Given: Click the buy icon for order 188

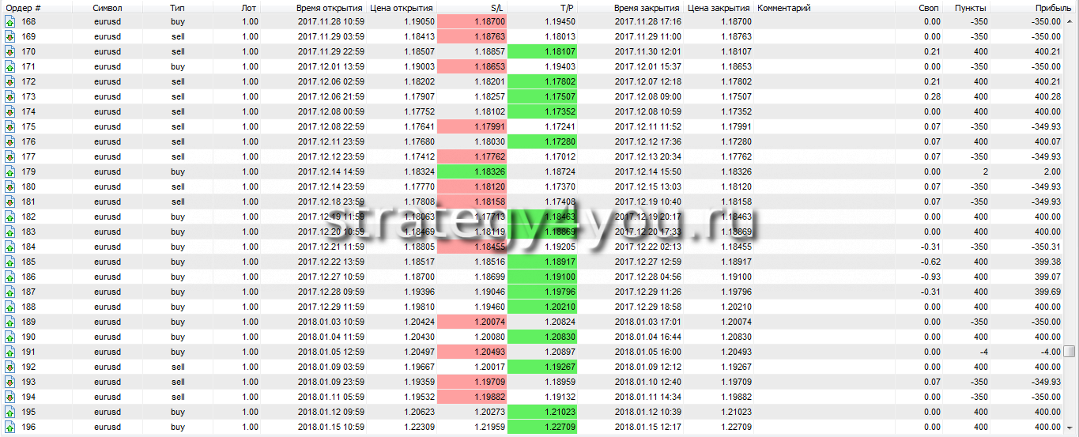Looking at the screenshot, I should pyautogui.click(x=9, y=307).
